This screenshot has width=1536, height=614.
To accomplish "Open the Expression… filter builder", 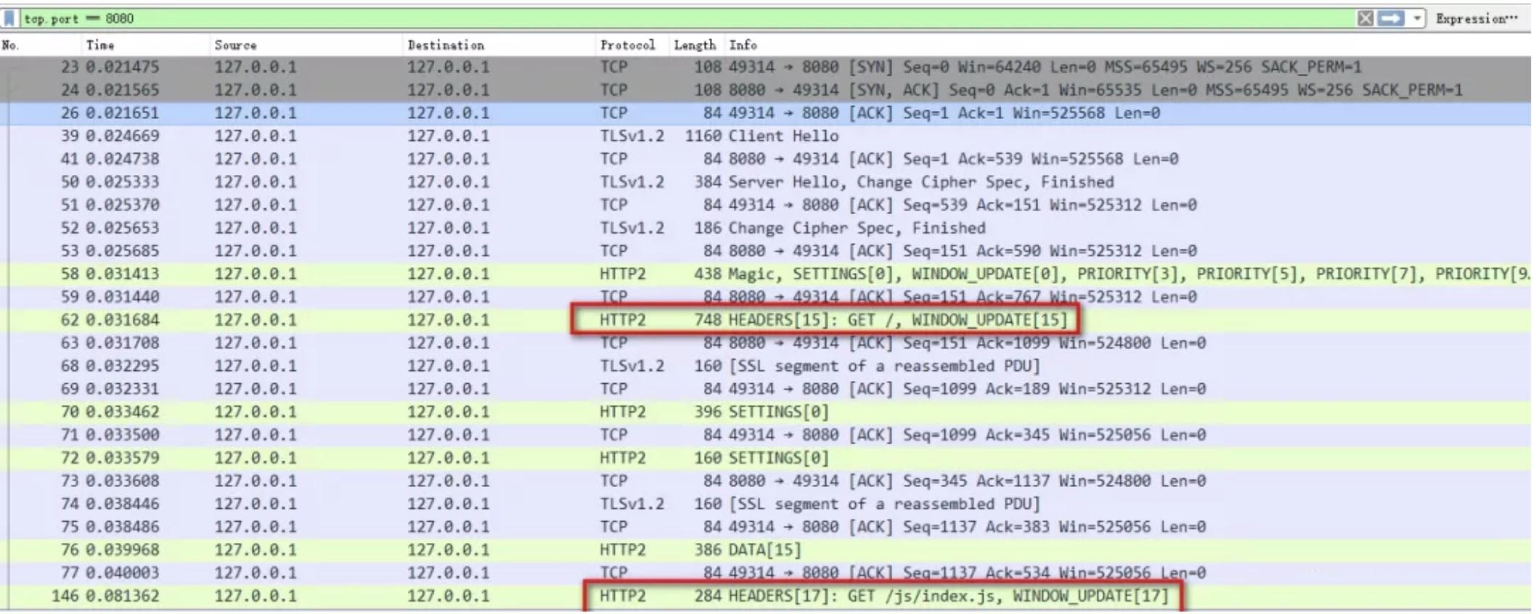I will pyautogui.click(x=1476, y=19).
